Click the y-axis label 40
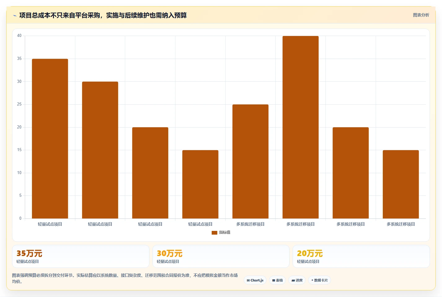Viewport: 442px width, 297px height. pos(19,36)
